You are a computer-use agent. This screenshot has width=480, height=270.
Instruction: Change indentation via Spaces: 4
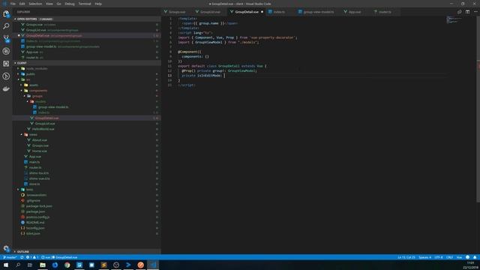[x=425, y=257]
